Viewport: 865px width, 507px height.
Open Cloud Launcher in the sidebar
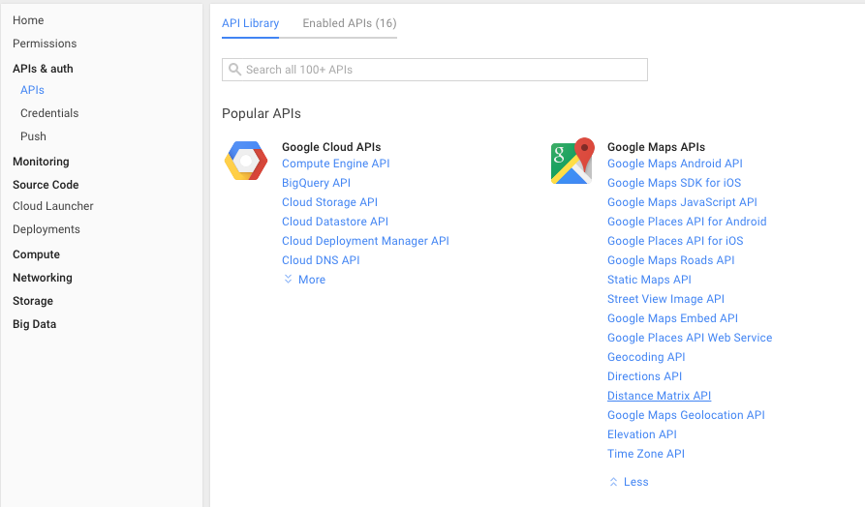[53, 206]
